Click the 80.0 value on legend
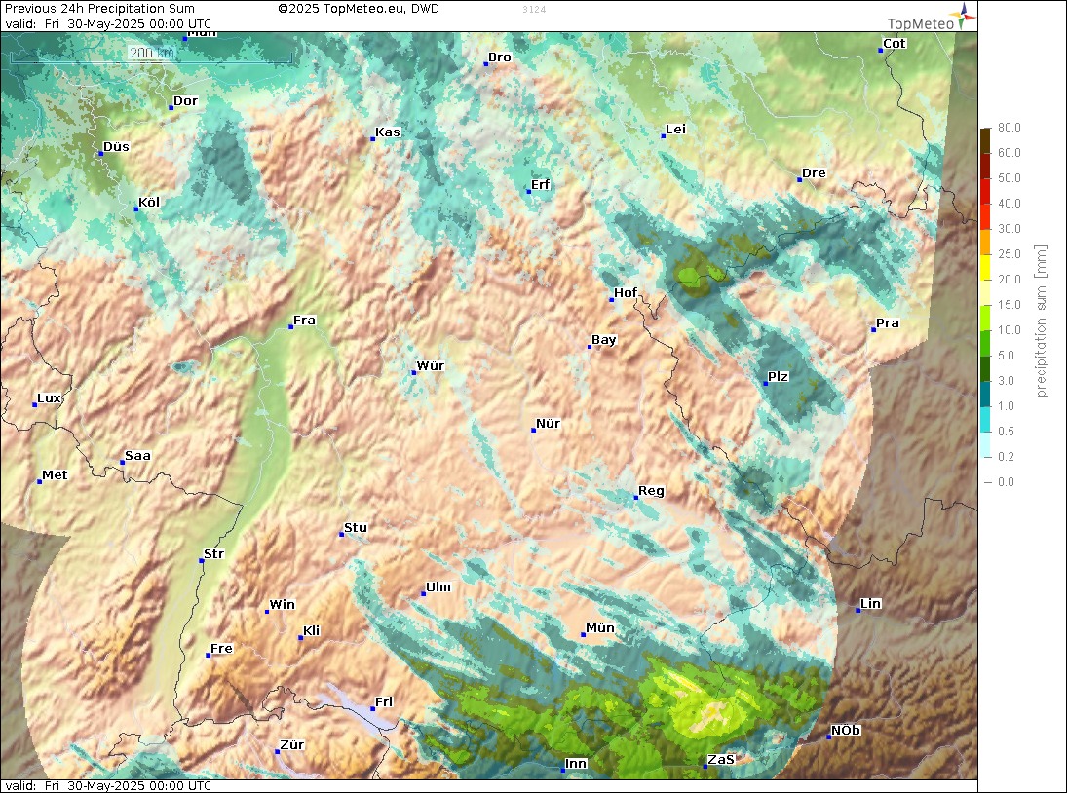This screenshot has width=1067, height=793. tap(1010, 128)
